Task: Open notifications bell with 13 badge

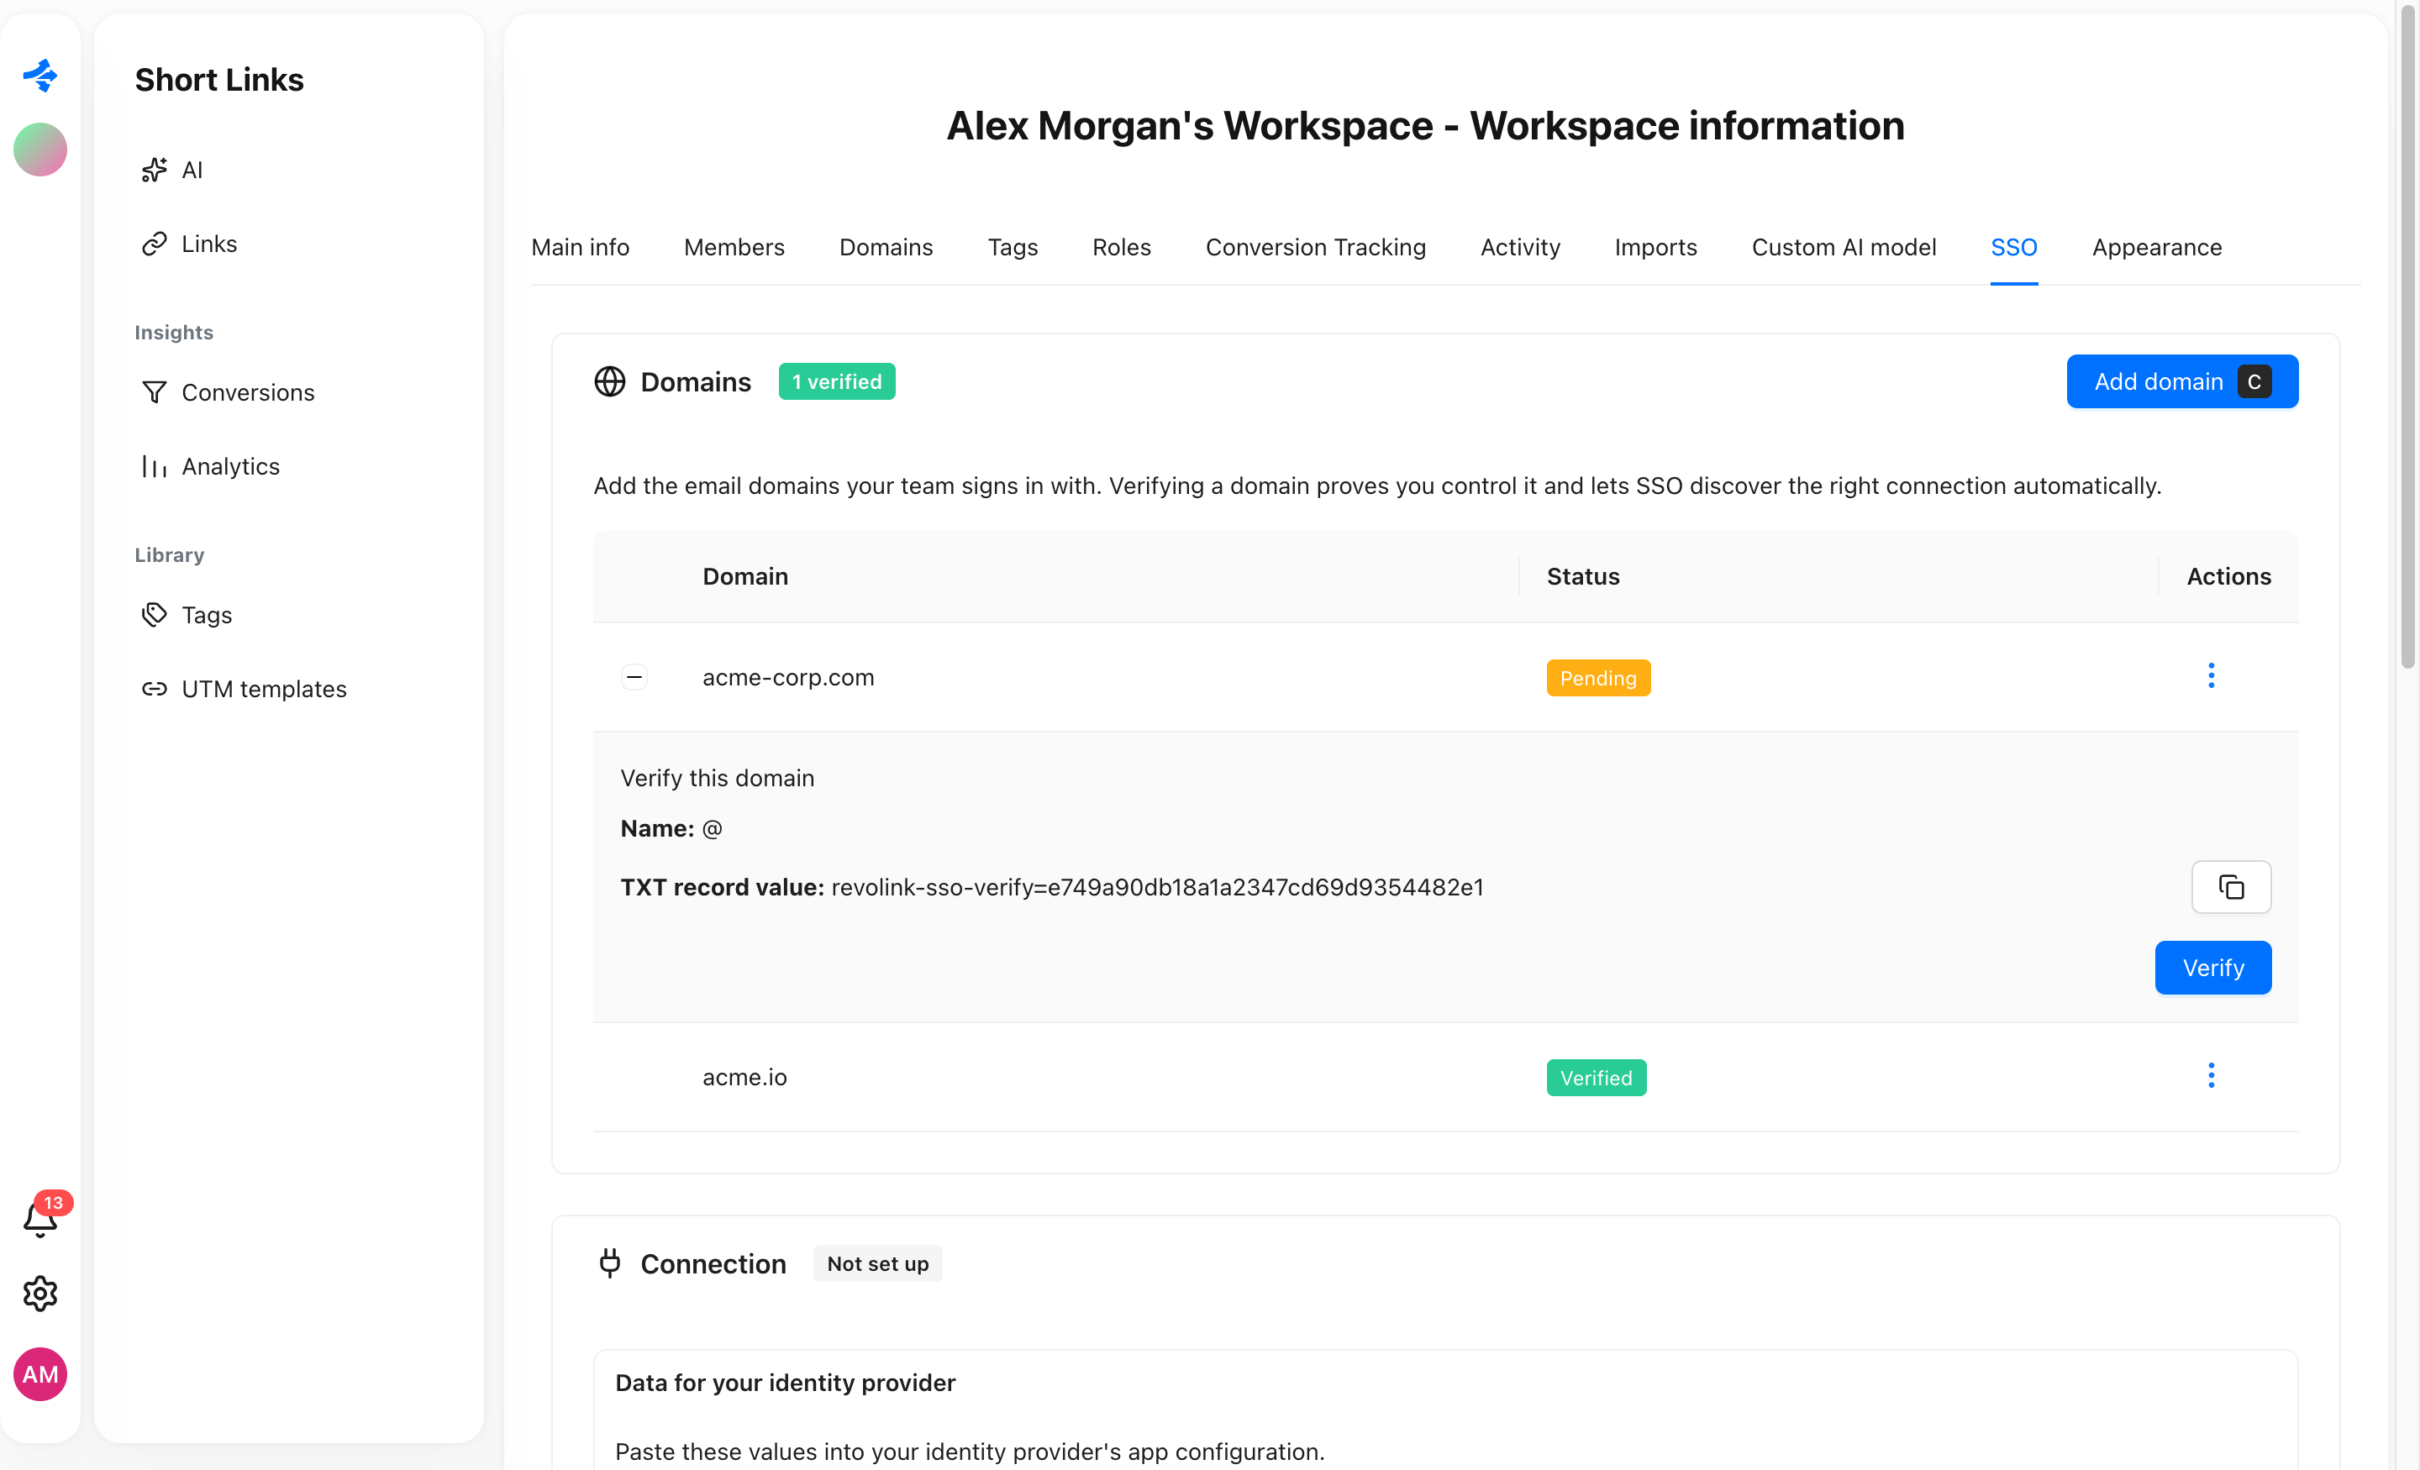Action: (40, 1219)
